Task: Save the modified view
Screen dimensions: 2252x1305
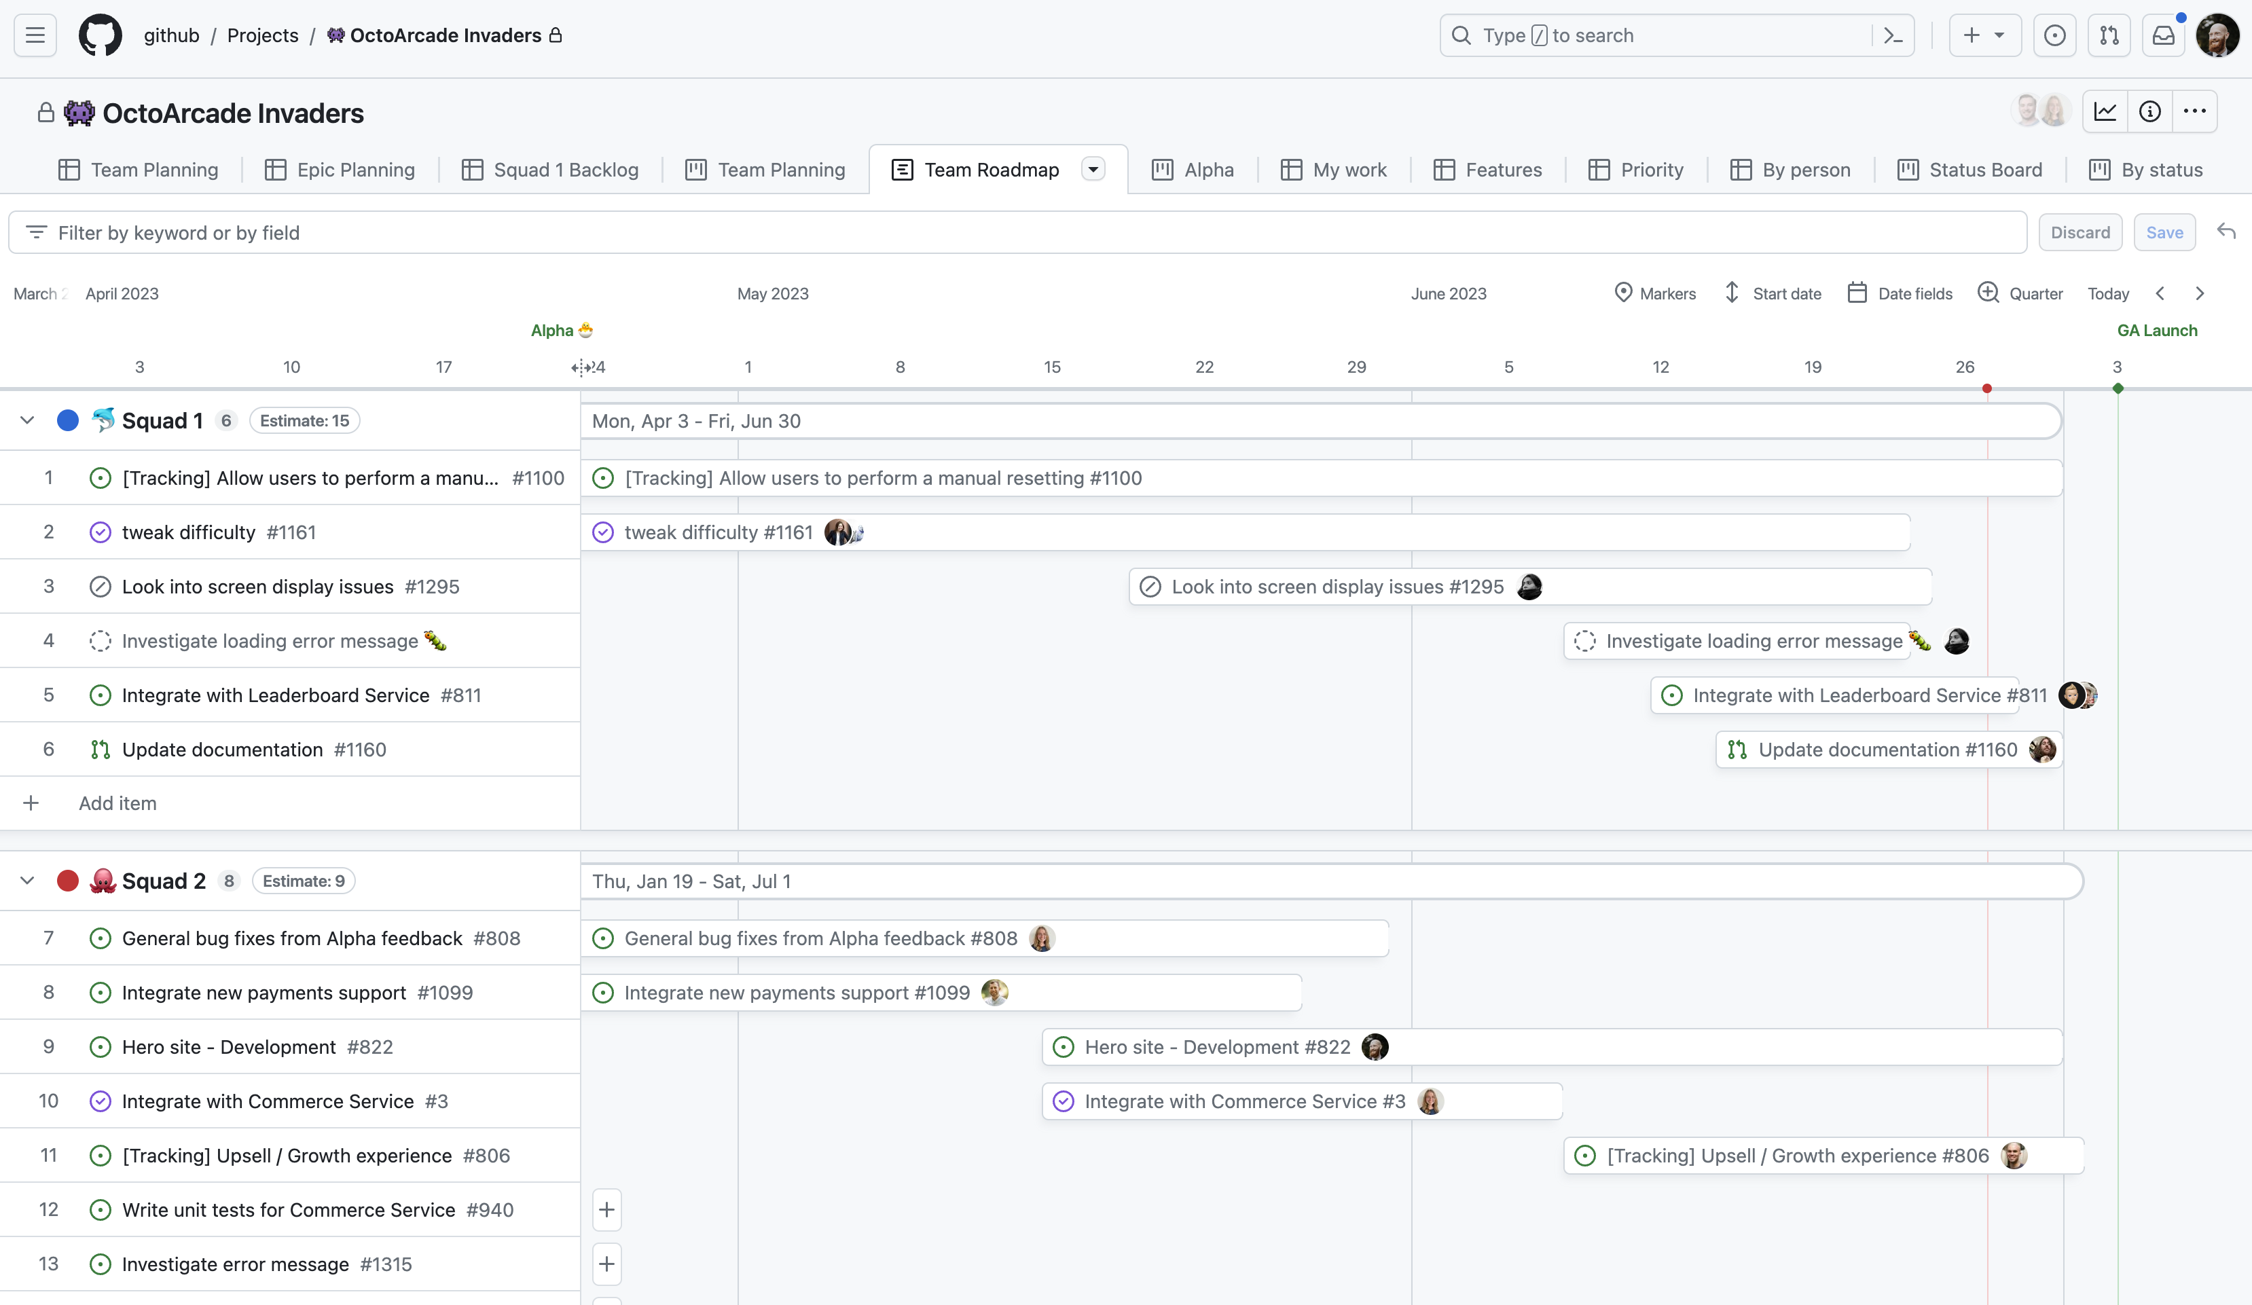Action: [x=2164, y=232]
